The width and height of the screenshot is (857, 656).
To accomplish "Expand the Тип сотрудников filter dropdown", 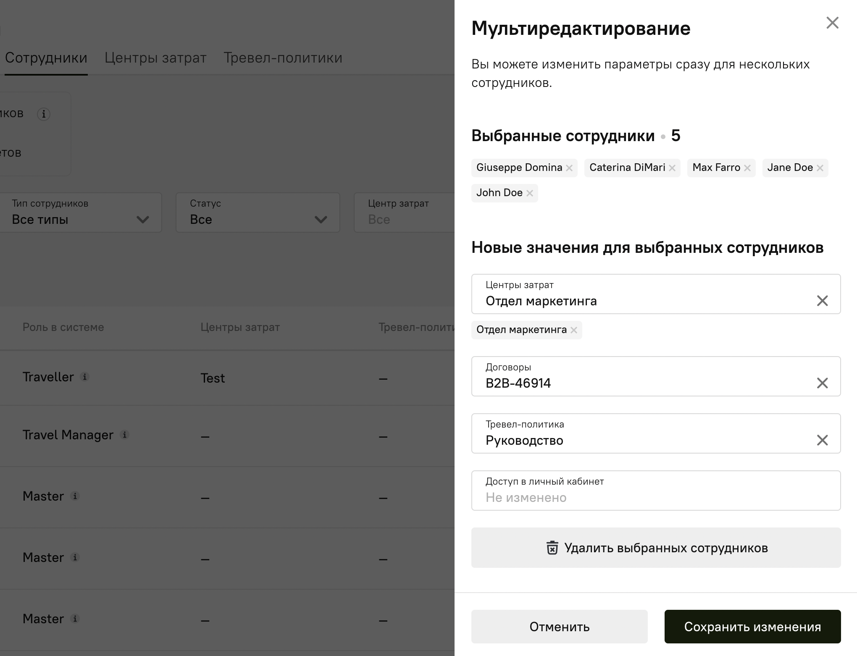I will [81, 213].
